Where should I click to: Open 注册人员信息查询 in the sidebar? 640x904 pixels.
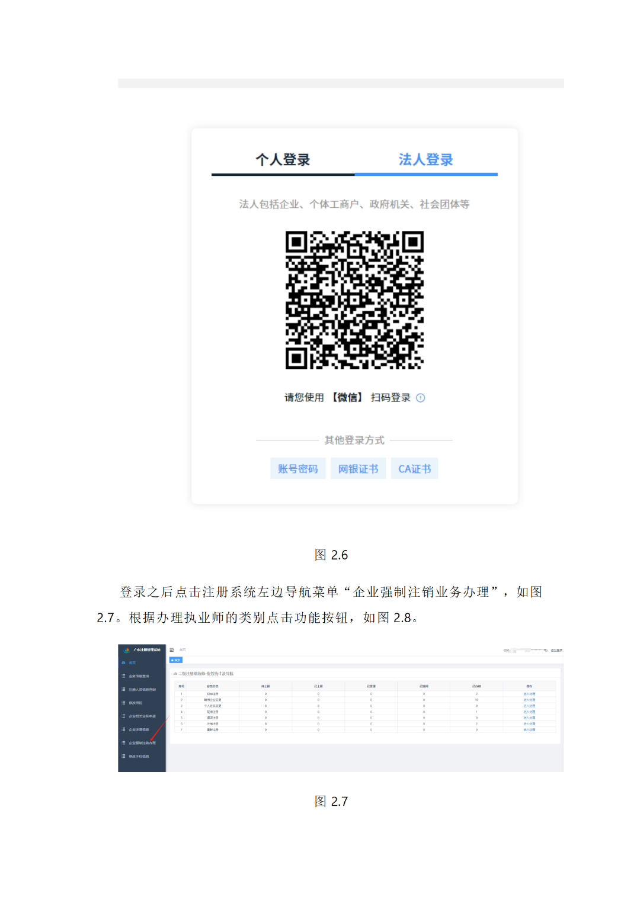click(x=142, y=689)
